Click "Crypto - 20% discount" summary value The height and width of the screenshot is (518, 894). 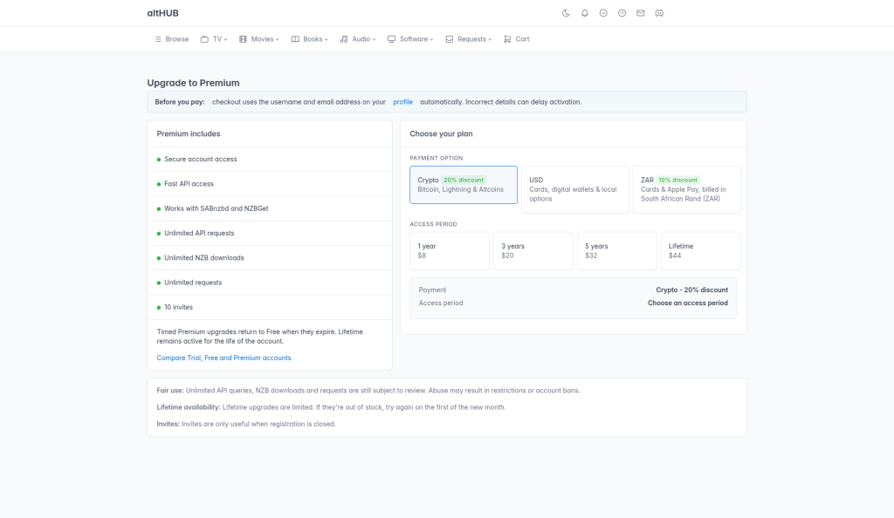click(x=691, y=290)
